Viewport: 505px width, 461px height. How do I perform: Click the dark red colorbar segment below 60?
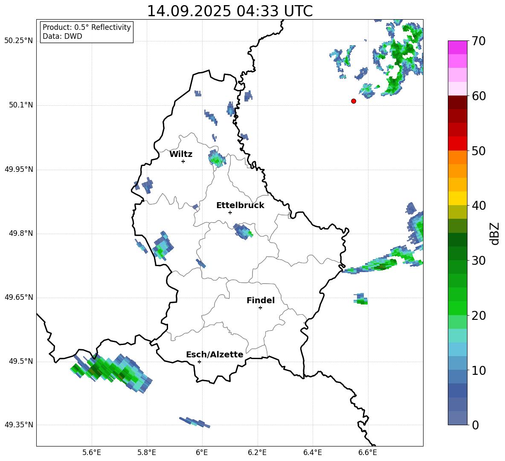457,102
